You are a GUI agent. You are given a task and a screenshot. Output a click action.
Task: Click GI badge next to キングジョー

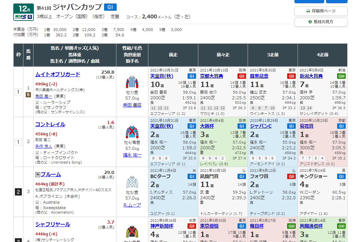coord(341,177)
